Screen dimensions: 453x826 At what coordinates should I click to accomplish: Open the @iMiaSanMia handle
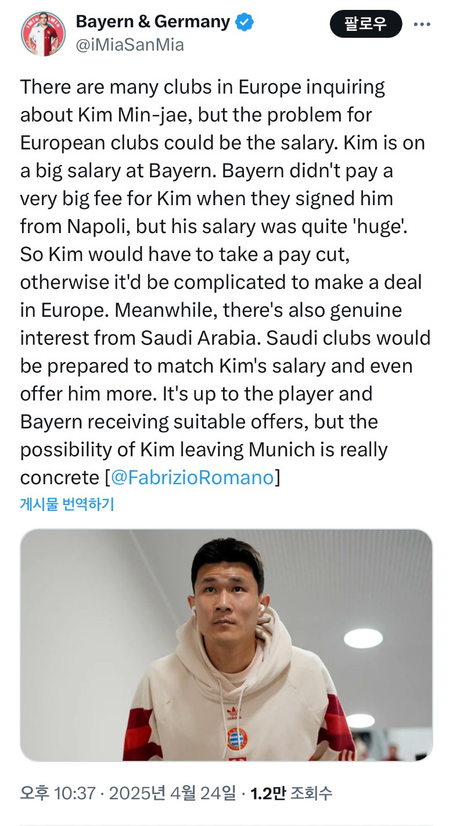pyautogui.click(x=130, y=45)
